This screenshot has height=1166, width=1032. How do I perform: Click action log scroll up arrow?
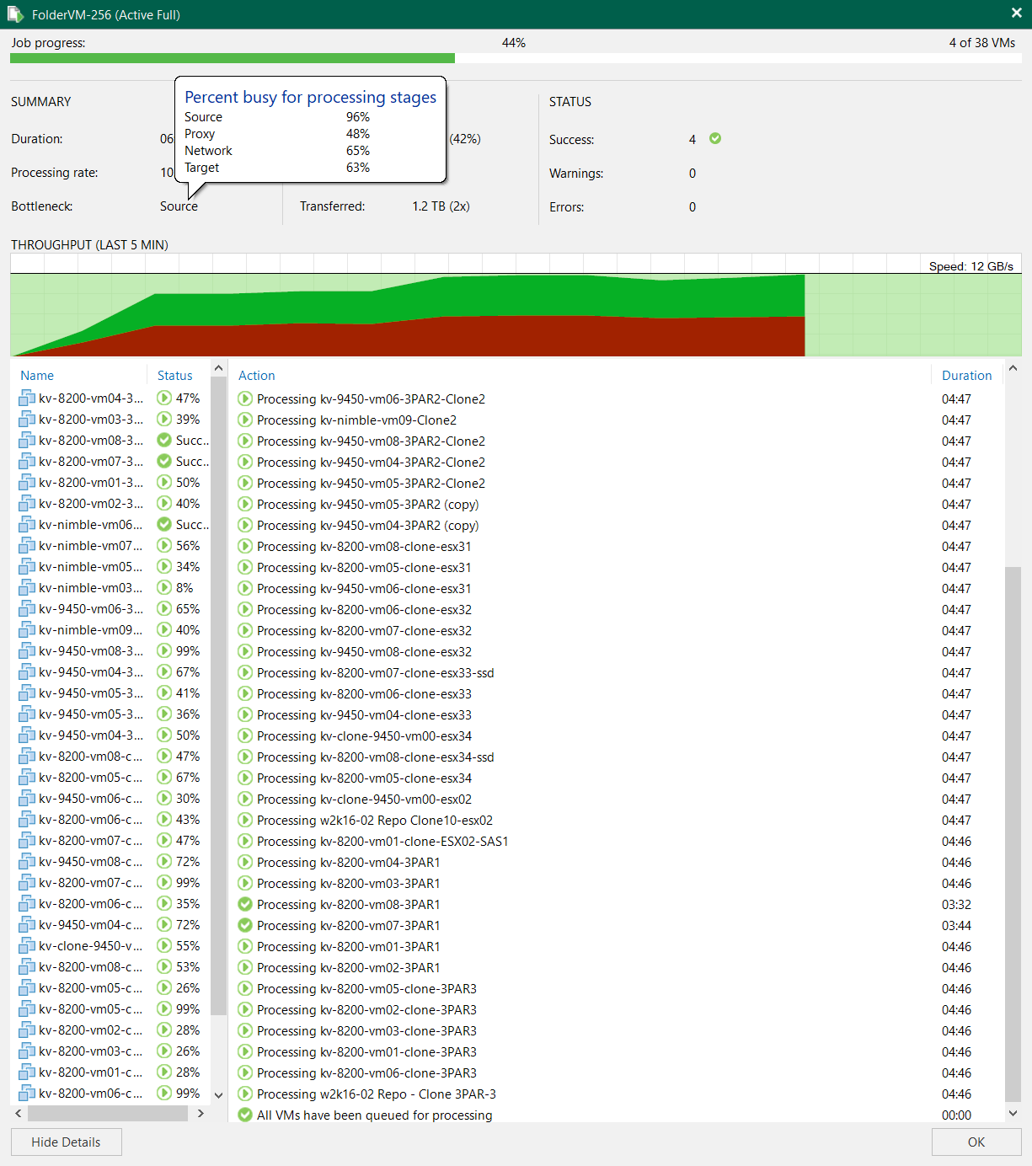click(x=1013, y=368)
